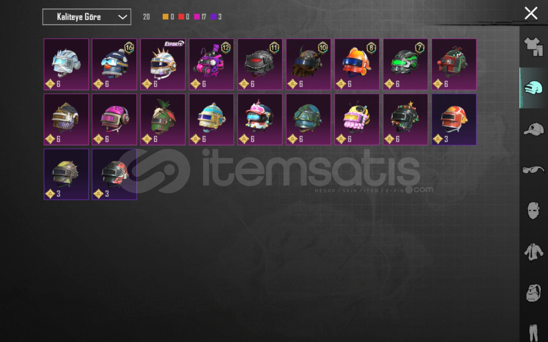
Task: Select the Esports spiked helmet skin
Action: point(163,64)
